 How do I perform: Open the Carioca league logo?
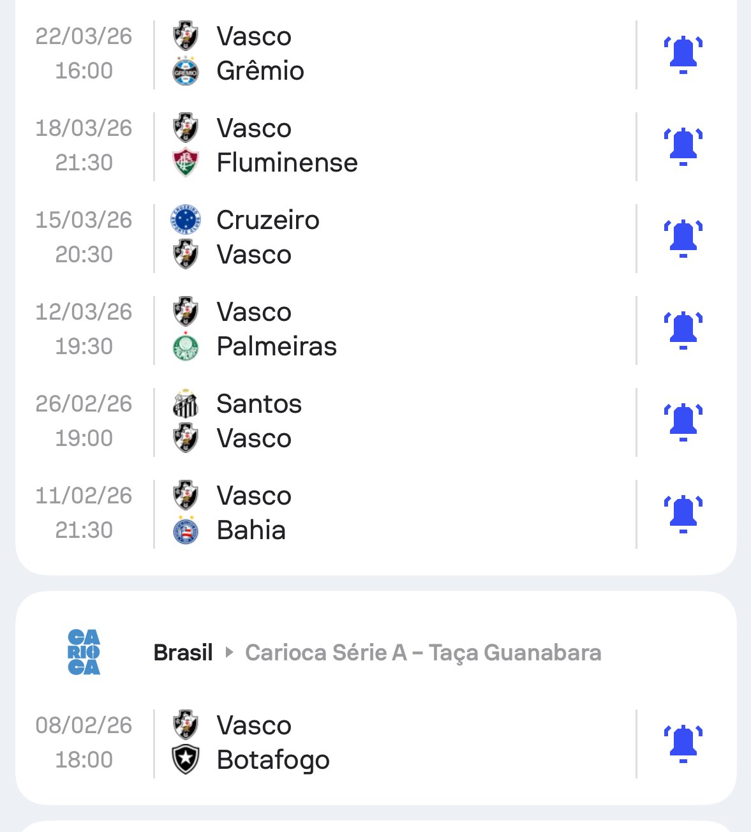(x=84, y=652)
